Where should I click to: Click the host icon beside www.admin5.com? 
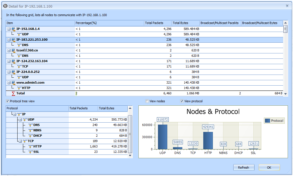13,82
